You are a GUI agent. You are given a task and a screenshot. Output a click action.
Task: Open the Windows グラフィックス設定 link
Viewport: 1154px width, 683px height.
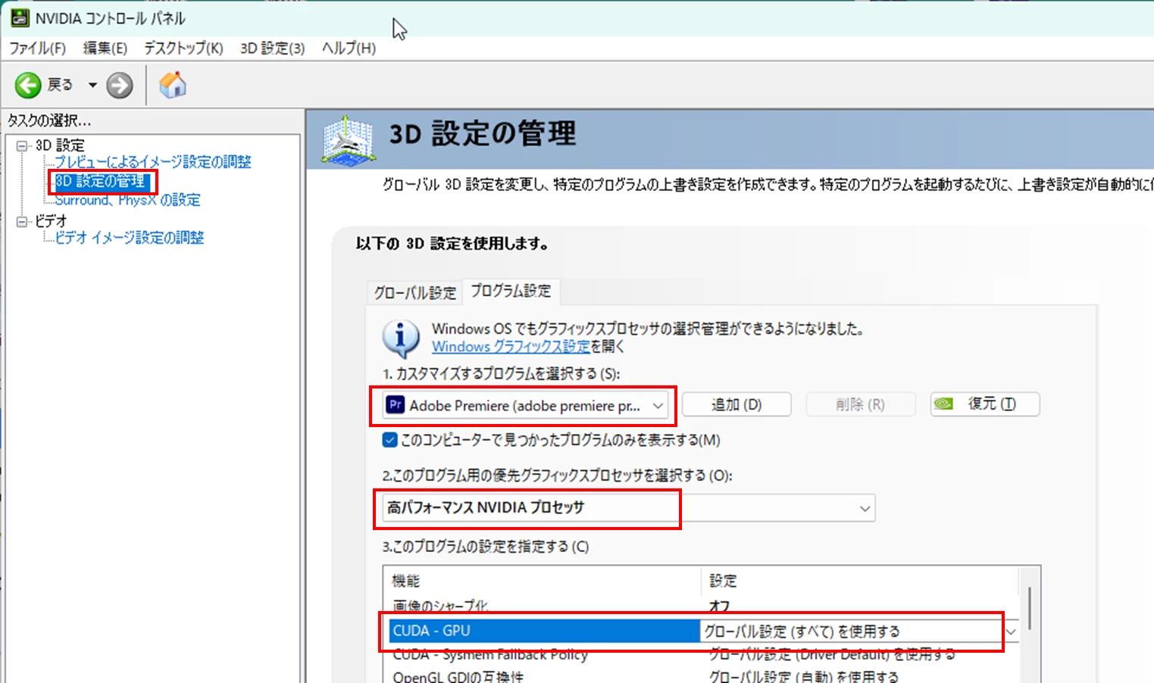pyautogui.click(x=511, y=346)
